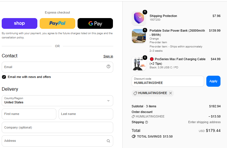227x148 pixels.
Task: Pay with Shop Pay express button
Action: point(20,23)
